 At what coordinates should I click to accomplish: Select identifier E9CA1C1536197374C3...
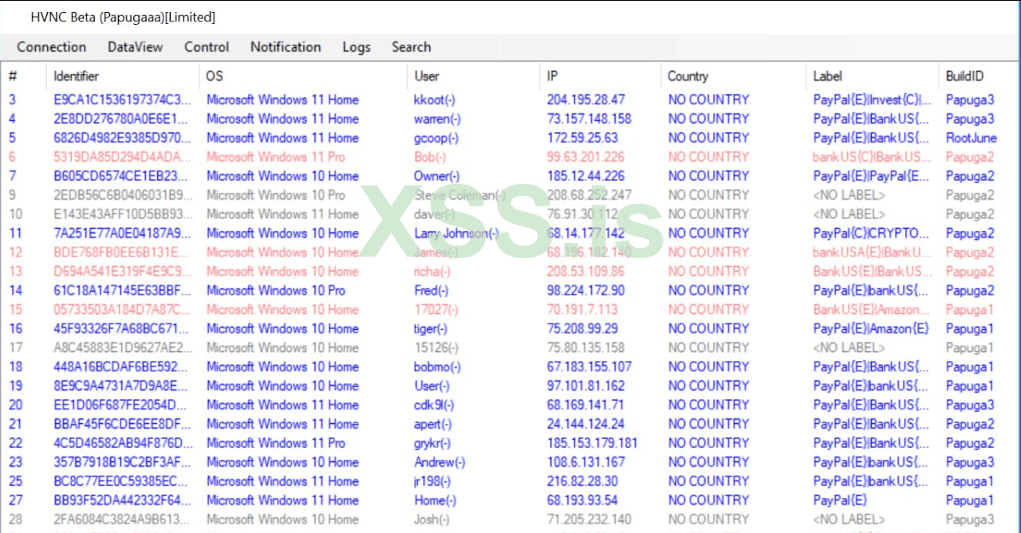click(123, 100)
